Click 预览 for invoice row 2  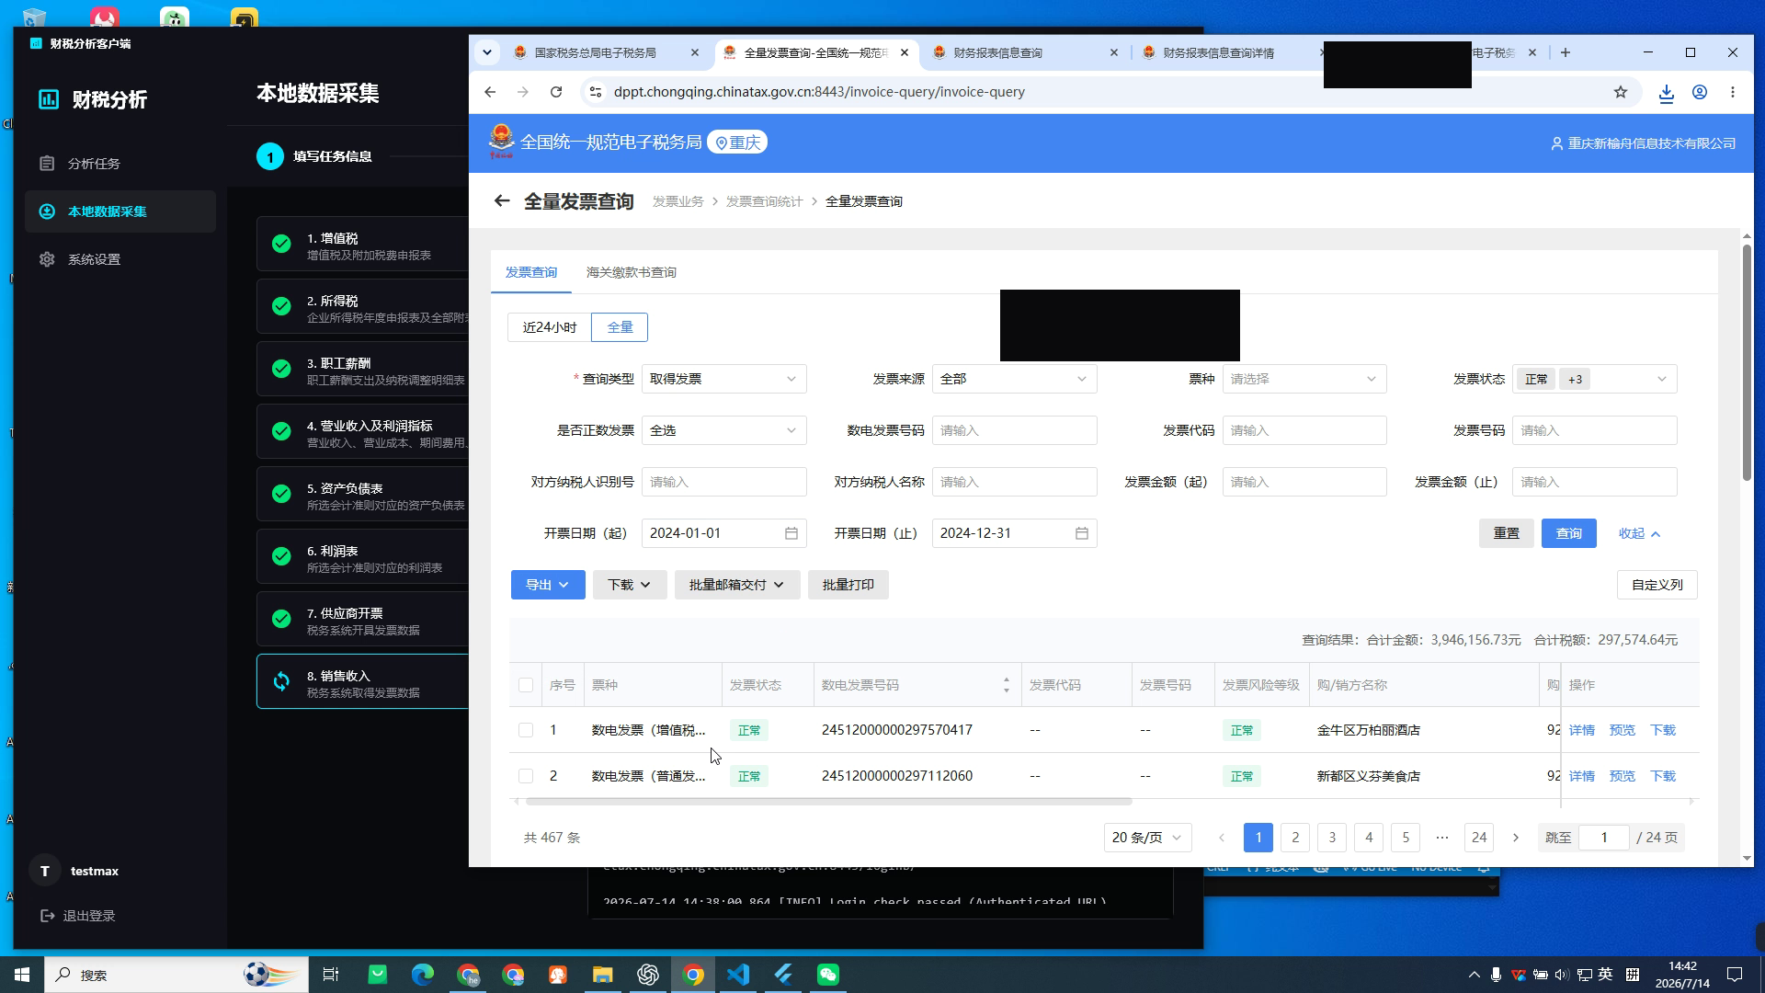coord(1623,776)
